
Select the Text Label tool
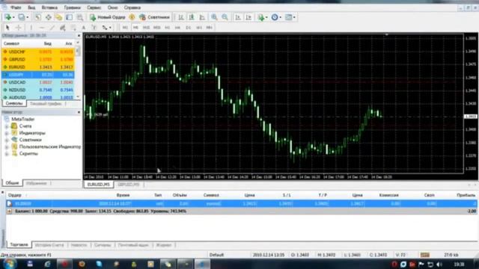pyautogui.click(x=94, y=28)
